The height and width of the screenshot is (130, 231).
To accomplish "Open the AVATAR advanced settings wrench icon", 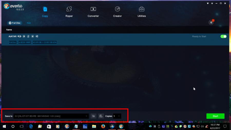I will tap(37, 36).
